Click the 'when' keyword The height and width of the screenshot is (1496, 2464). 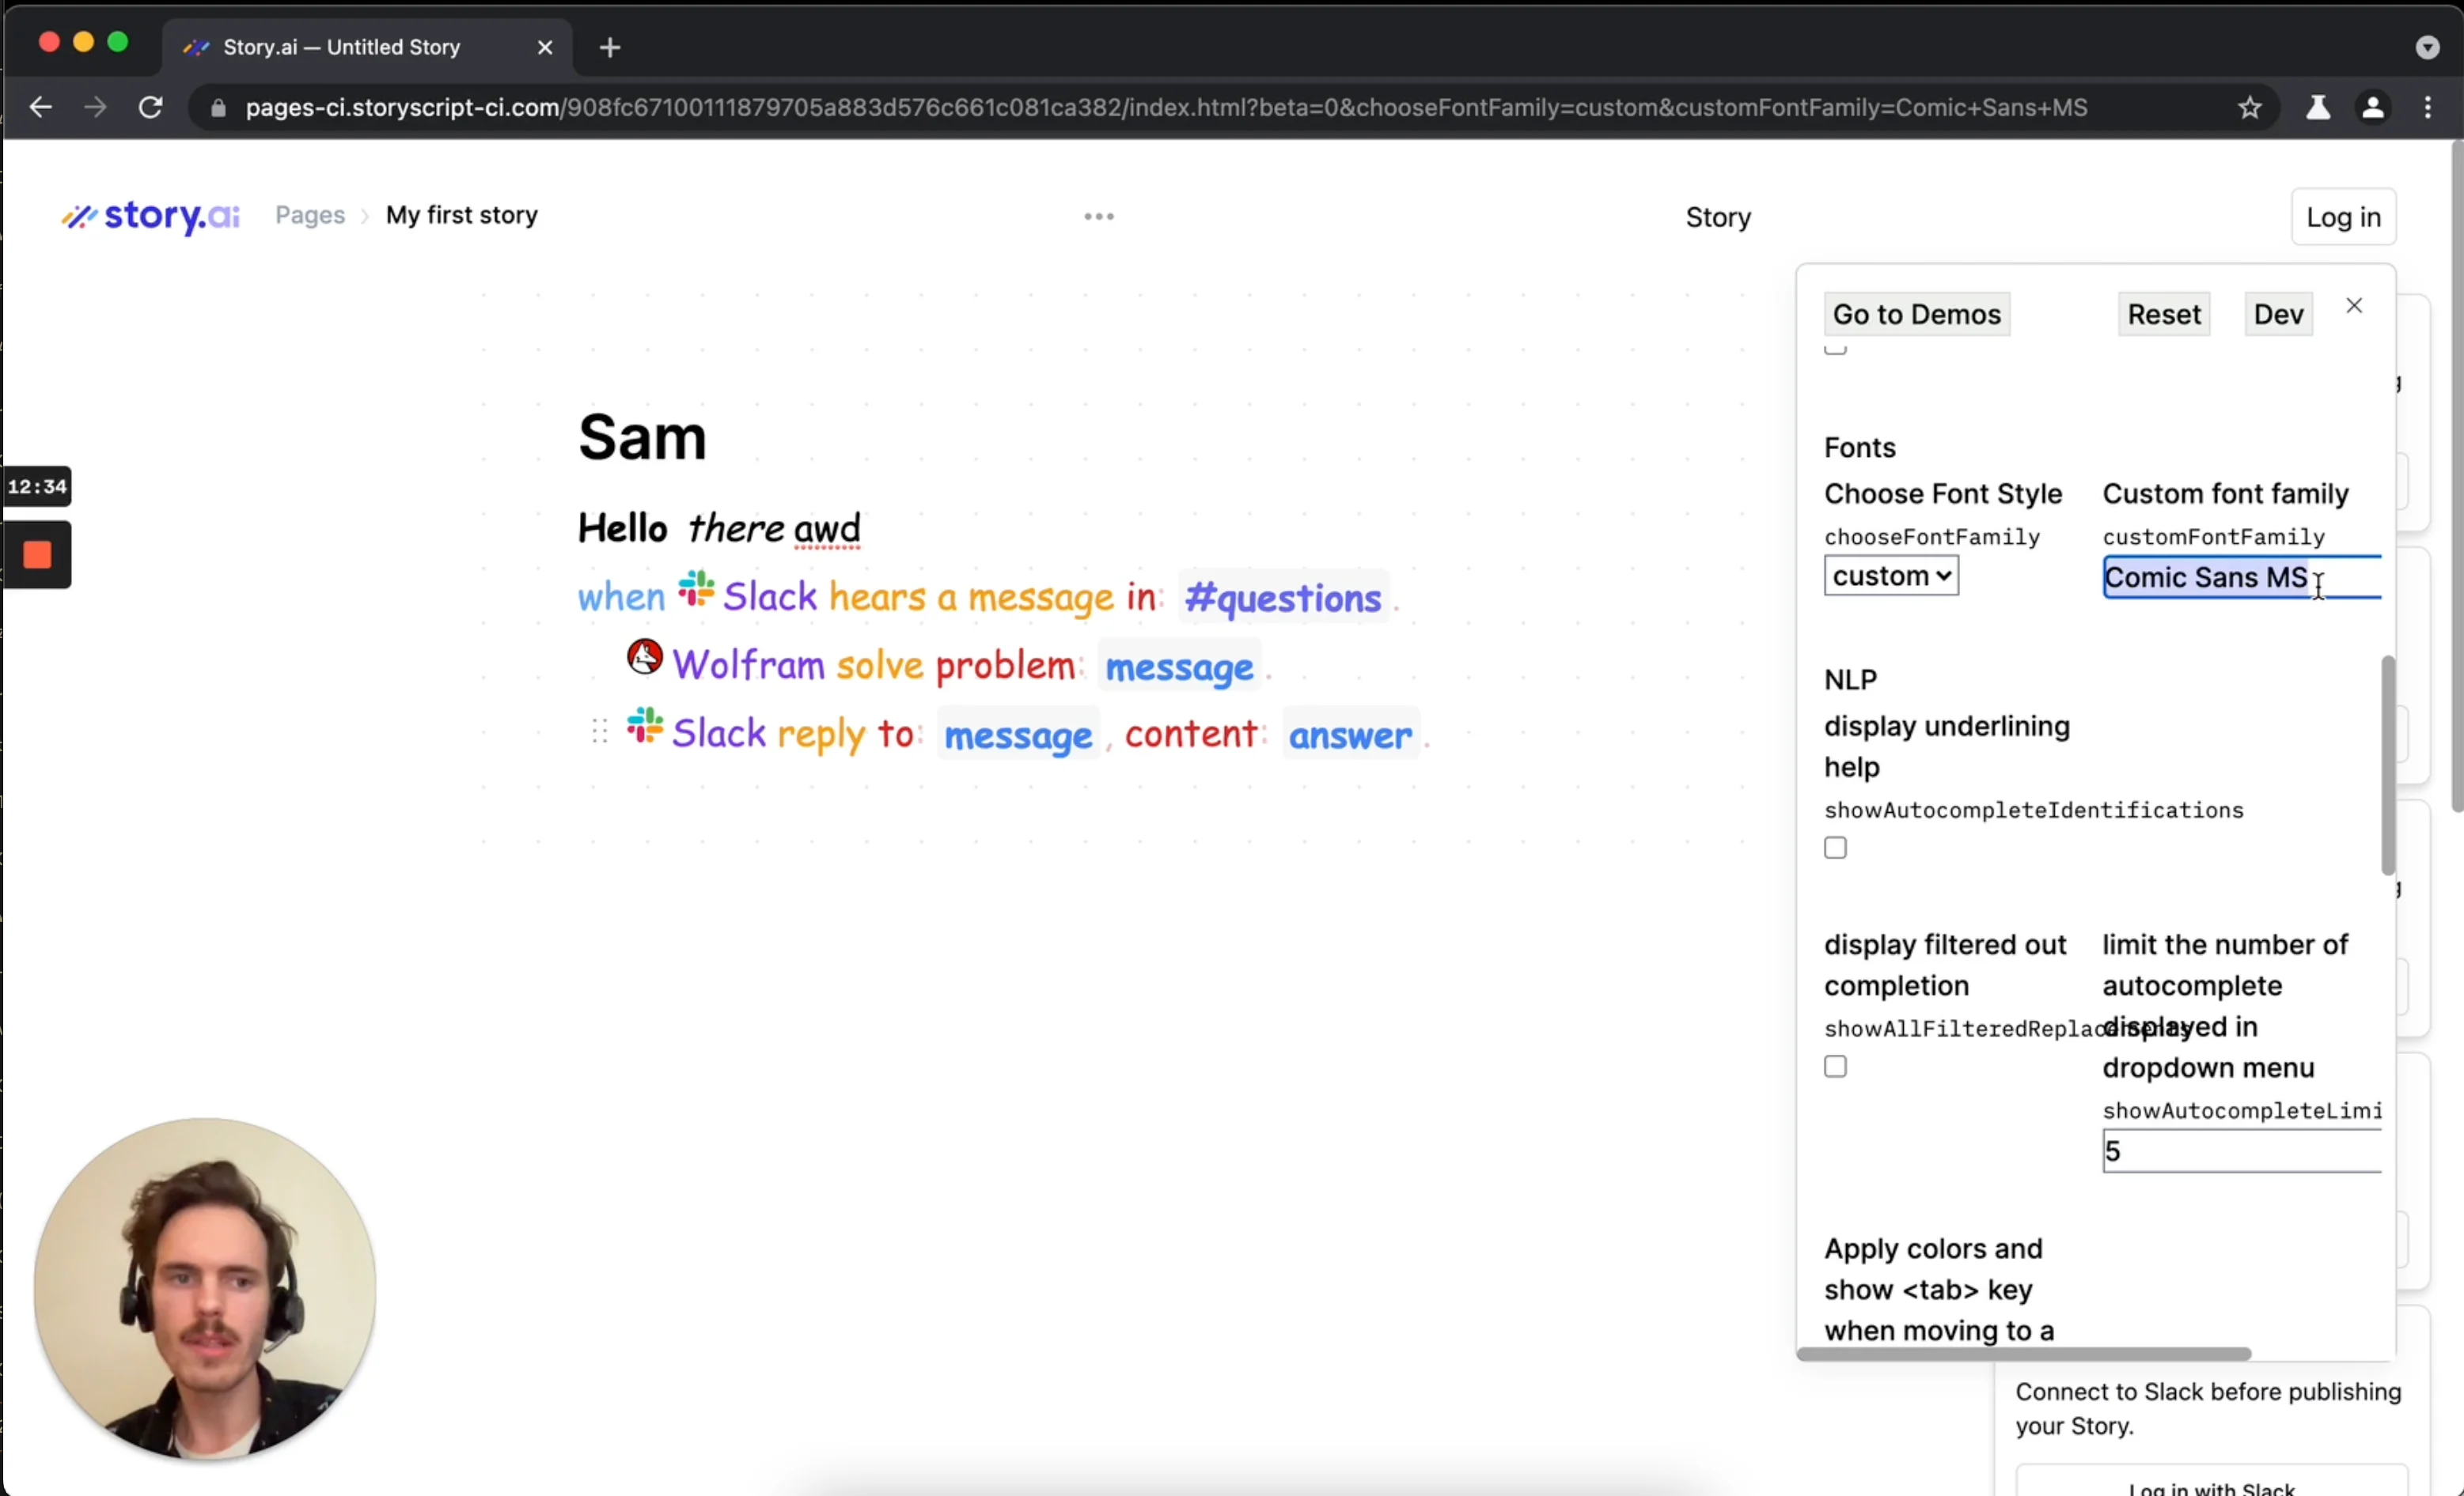coord(621,597)
